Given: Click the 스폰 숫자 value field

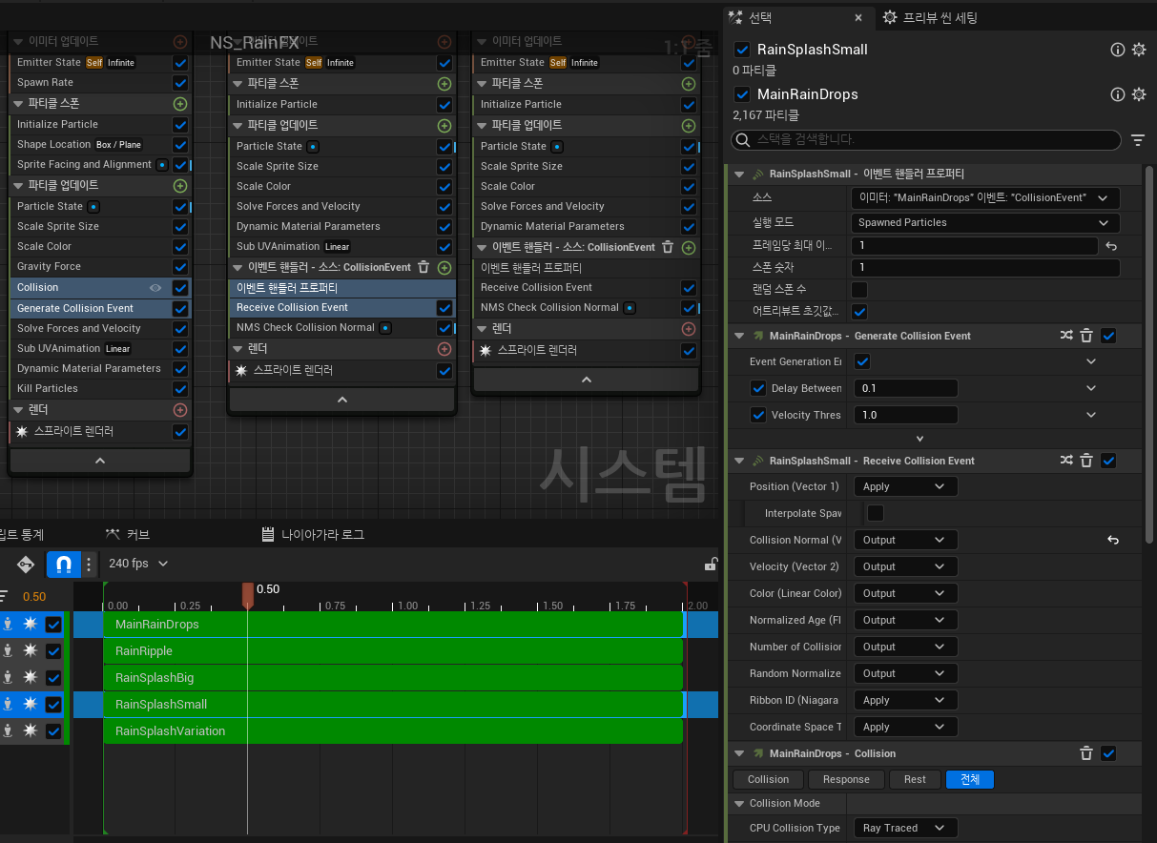Looking at the screenshot, I should point(984,268).
